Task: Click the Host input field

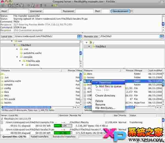Action: [x=18, y=11]
